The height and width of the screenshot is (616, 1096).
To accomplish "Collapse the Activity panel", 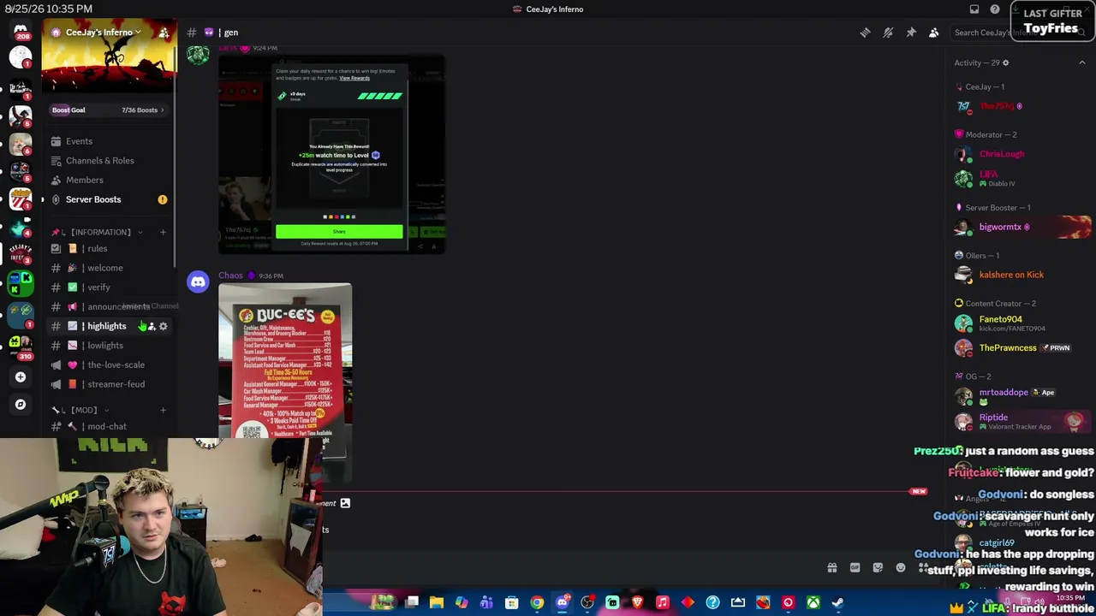I will 1082,62.
